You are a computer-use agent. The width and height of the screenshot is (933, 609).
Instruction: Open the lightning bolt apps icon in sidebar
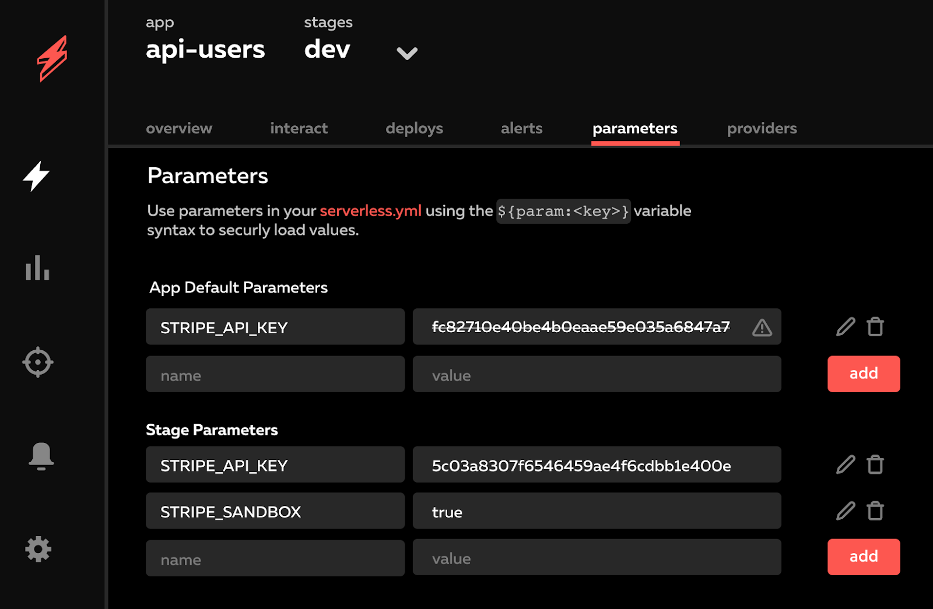click(x=36, y=176)
